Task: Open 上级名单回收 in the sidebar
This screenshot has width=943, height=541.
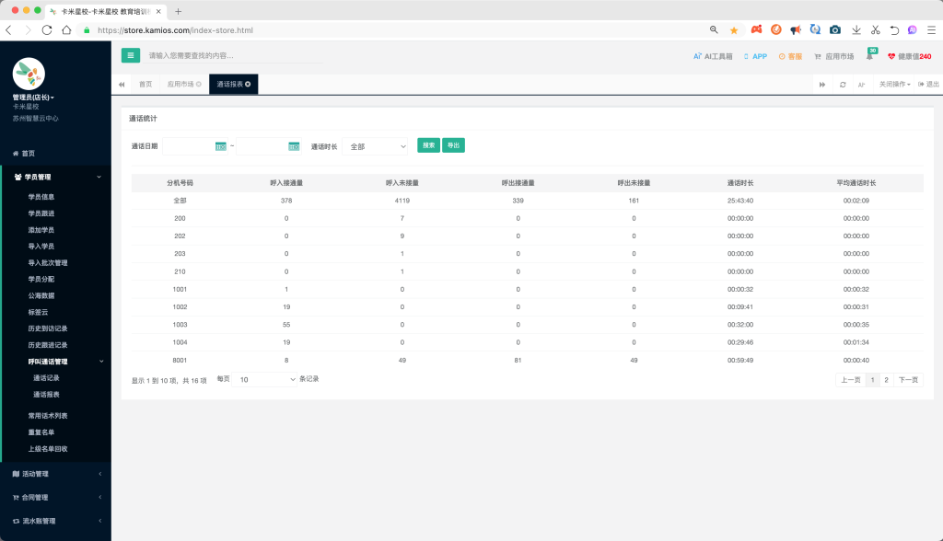Action: 48,448
